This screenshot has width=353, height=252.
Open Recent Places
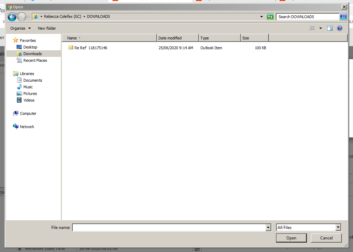[x=35, y=60]
